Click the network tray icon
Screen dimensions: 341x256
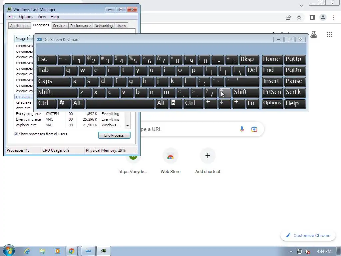pos(299,251)
